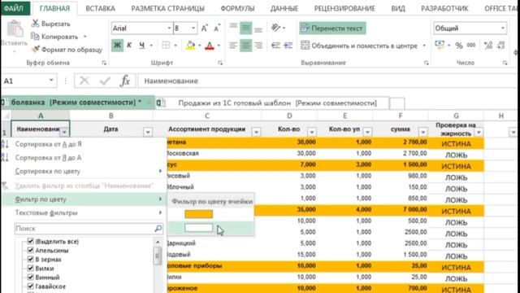Open the filter dropdown for the Дата column
Screen dimensions: 520x293
click(148, 132)
